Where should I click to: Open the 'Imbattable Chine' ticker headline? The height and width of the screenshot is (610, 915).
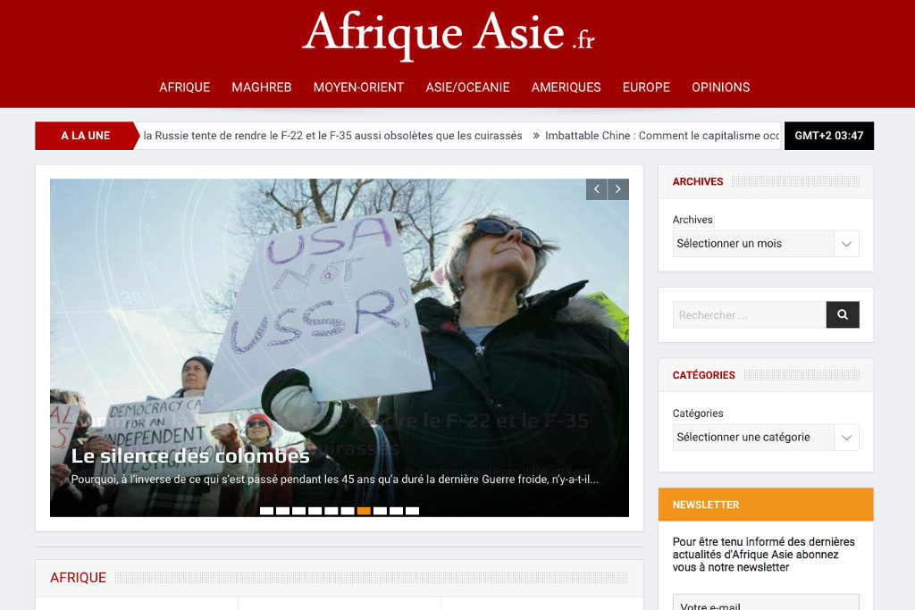pyautogui.click(x=662, y=136)
